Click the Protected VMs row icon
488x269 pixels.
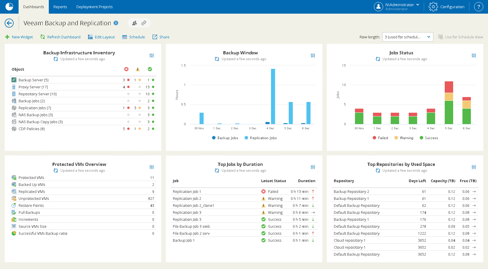(14, 177)
